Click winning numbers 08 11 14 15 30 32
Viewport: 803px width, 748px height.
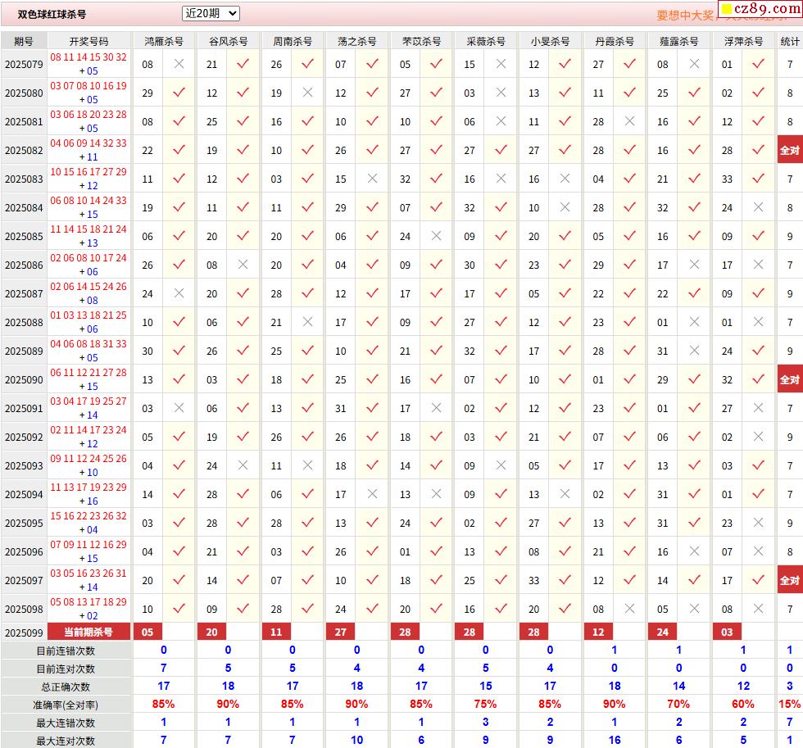pos(88,57)
